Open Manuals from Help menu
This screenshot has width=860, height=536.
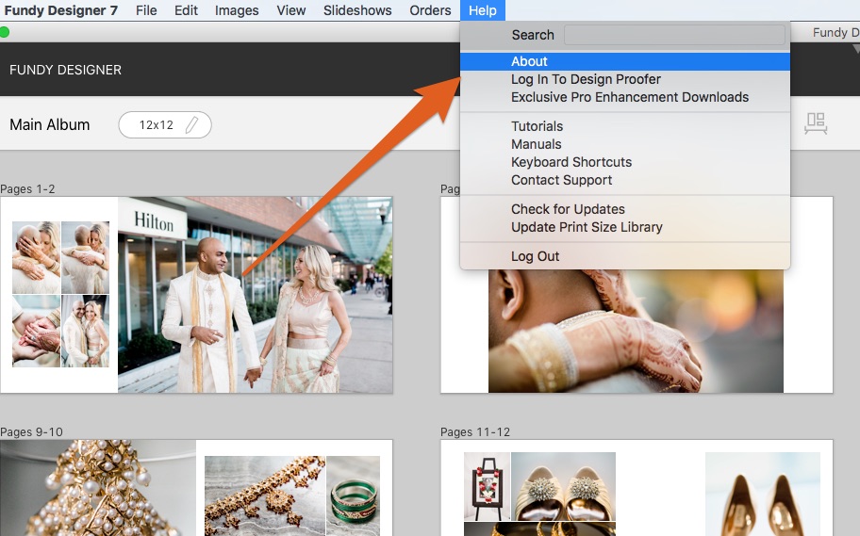(625, 145)
